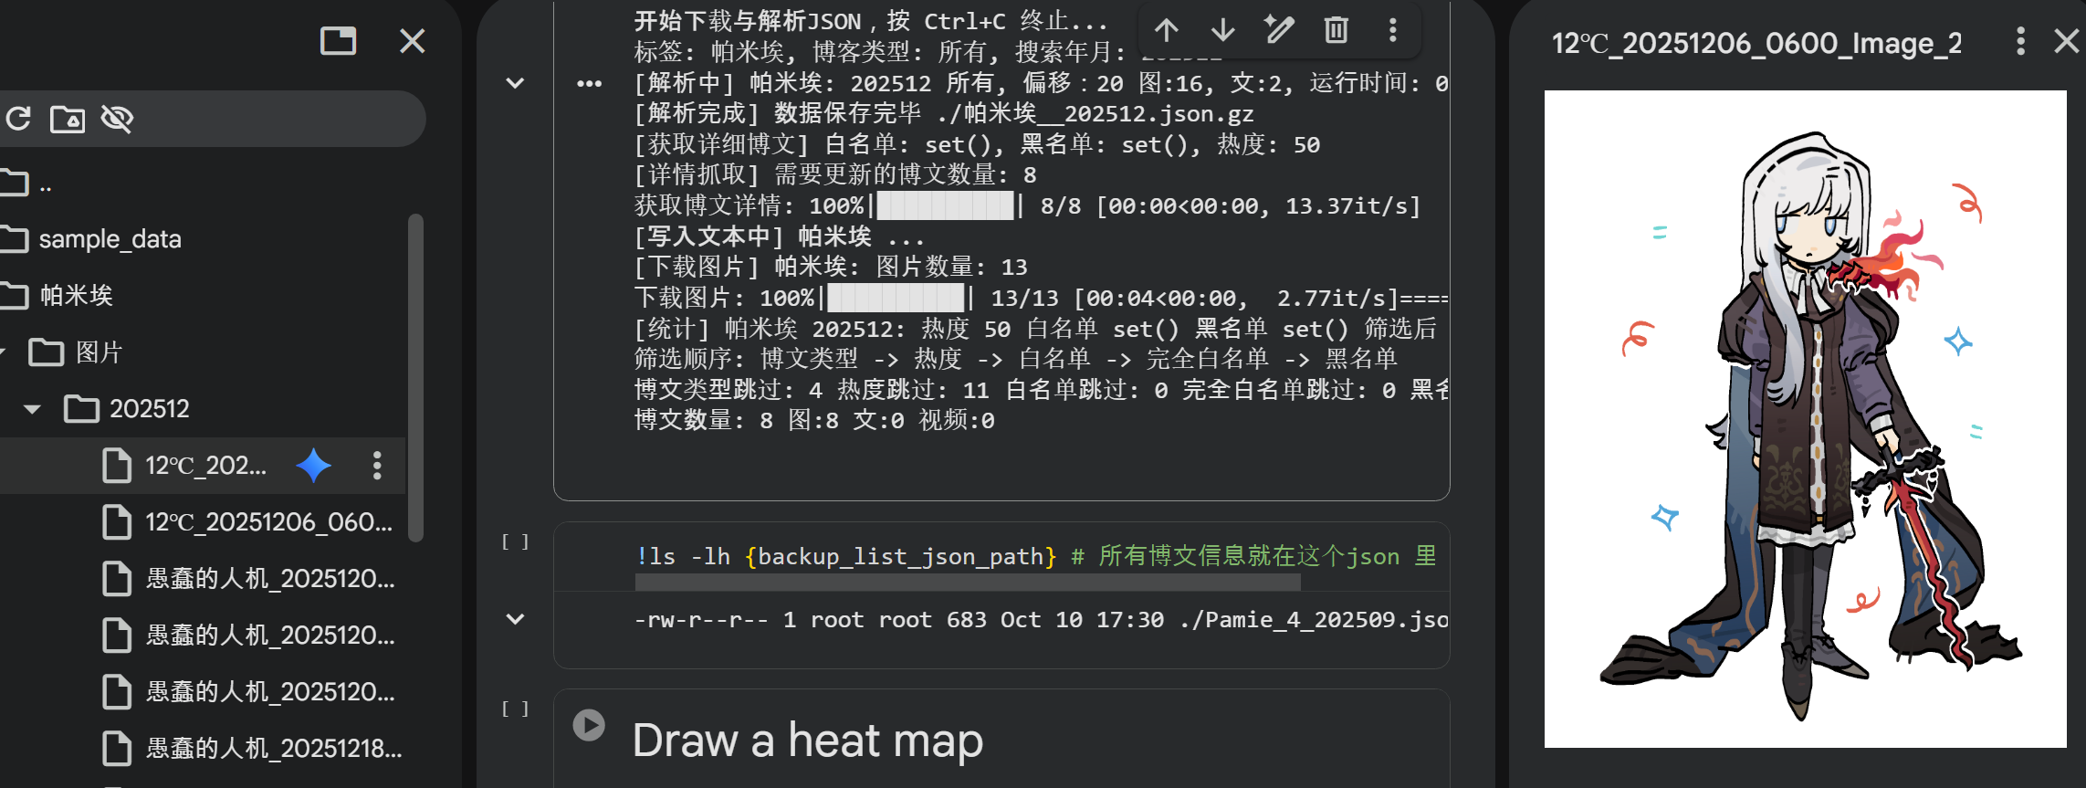The image size is (2086, 788).
Task: Click the output line starting '博文类型跳过: 4'
Action: (1041, 390)
